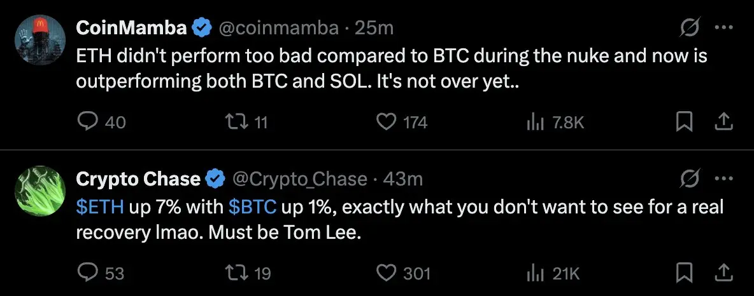Screen dimensions: 754x296
Task: Open Grok icon on Crypto Chase's tweet
Action: 690,179
